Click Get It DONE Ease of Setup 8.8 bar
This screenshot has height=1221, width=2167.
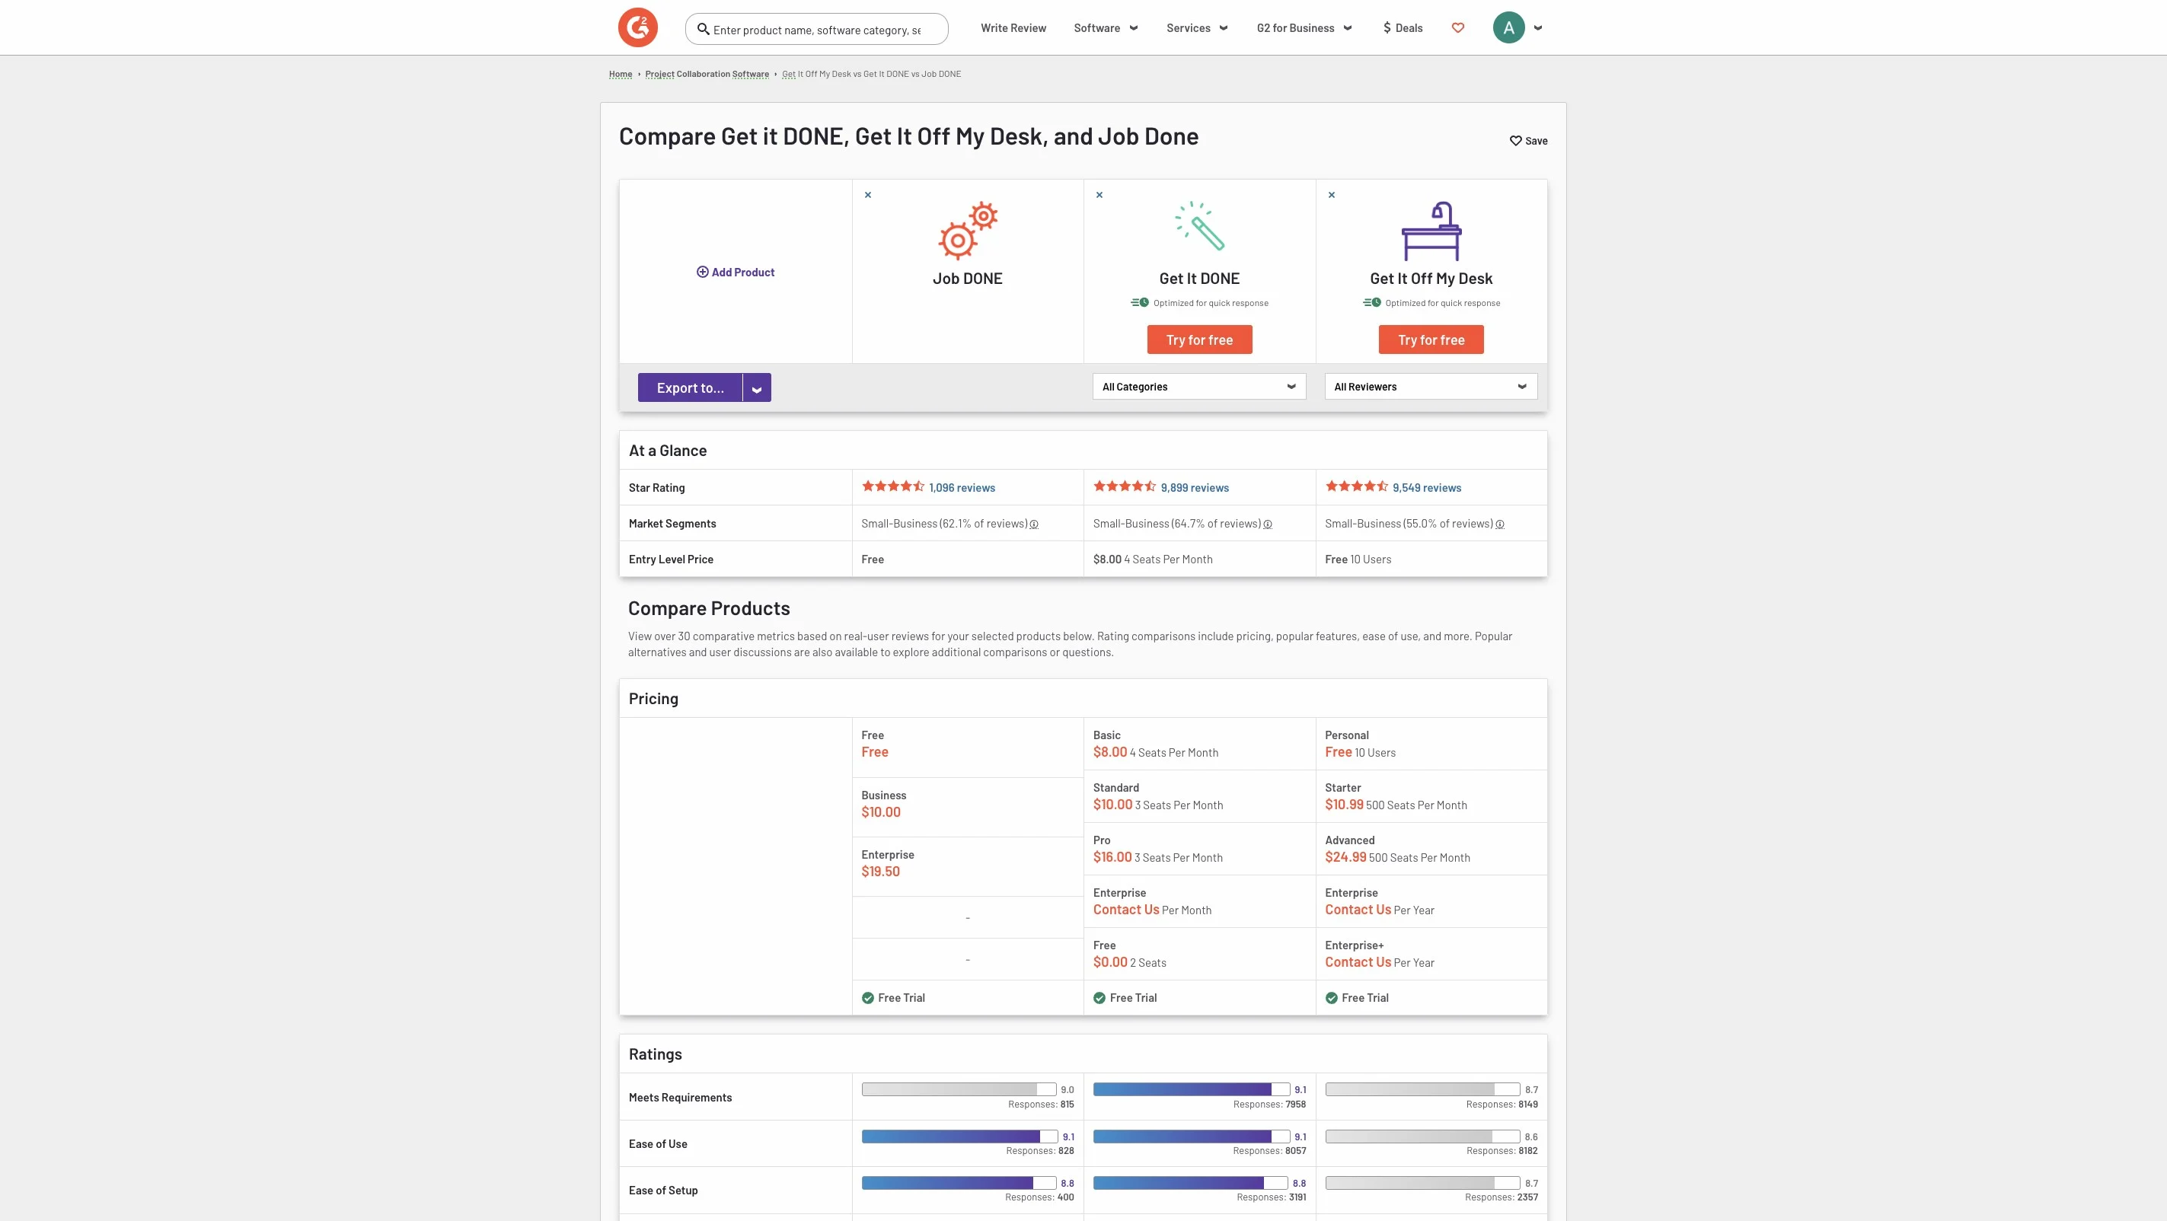1190,1183
